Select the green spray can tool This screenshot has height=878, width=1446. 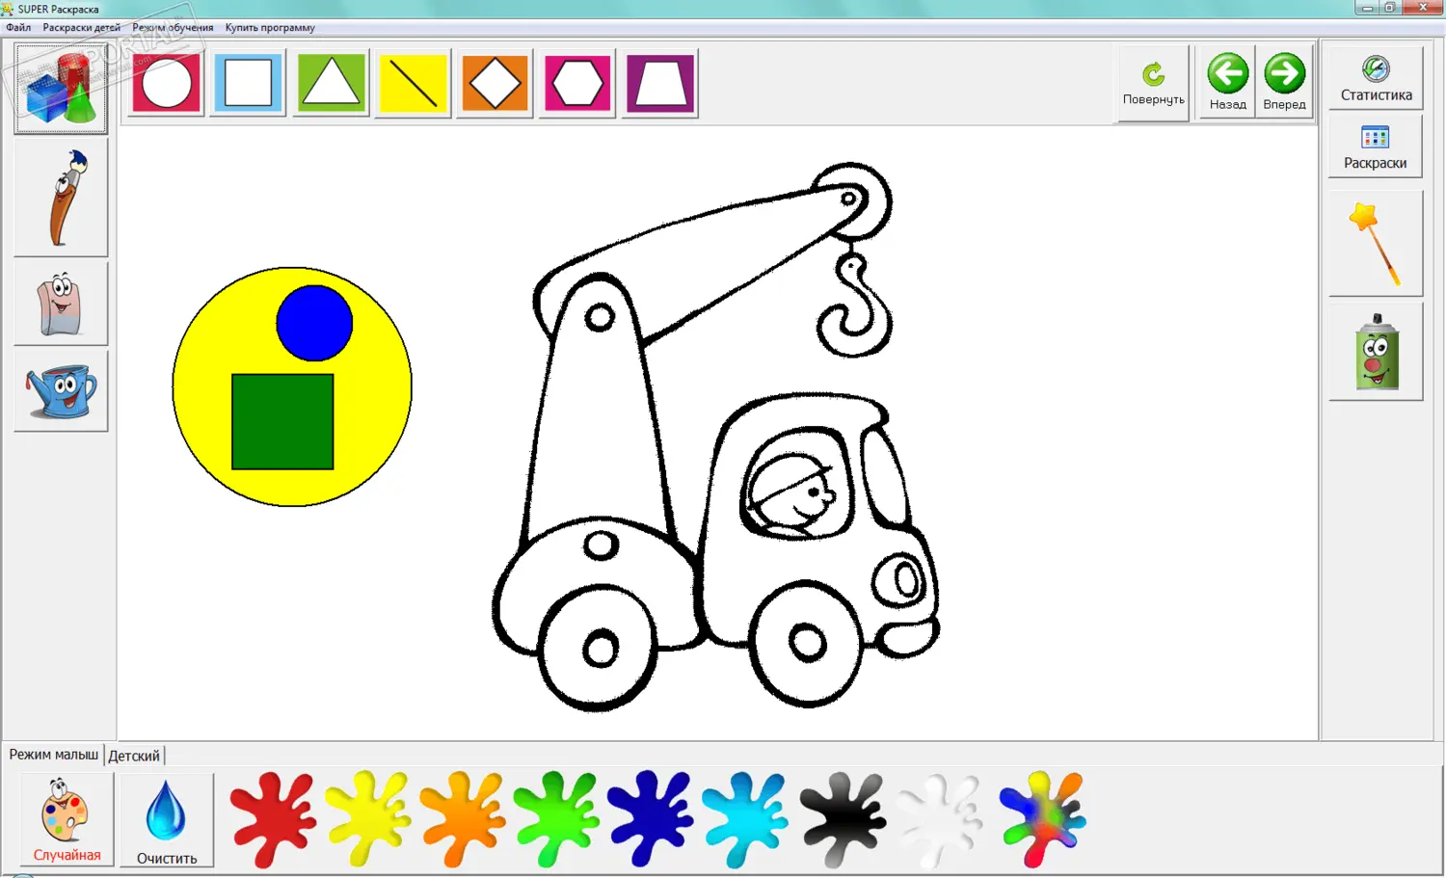1376,352
